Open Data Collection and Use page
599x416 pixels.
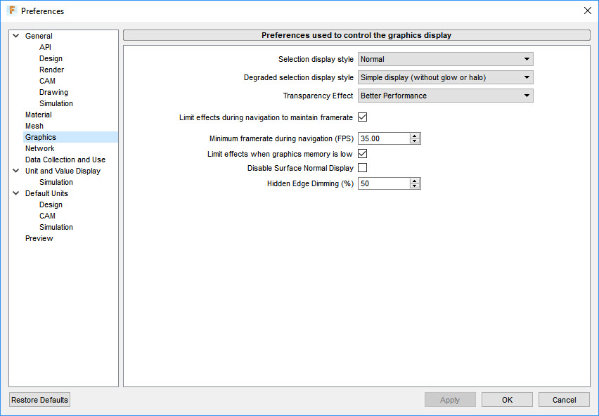[65, 160]
